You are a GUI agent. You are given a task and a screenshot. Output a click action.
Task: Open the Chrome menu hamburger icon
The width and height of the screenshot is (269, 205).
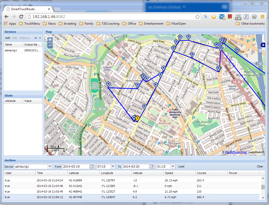click(x=262, y=17)
